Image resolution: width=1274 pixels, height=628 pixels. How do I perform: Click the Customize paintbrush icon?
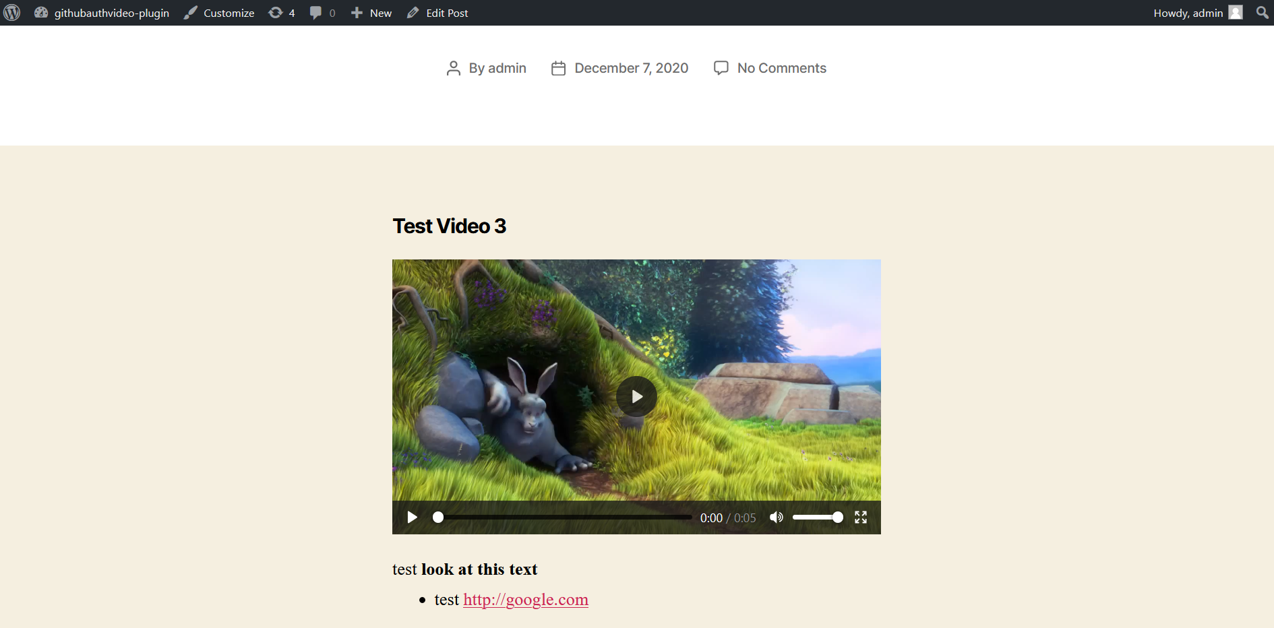pyautogui.click(x=191, y=13)
